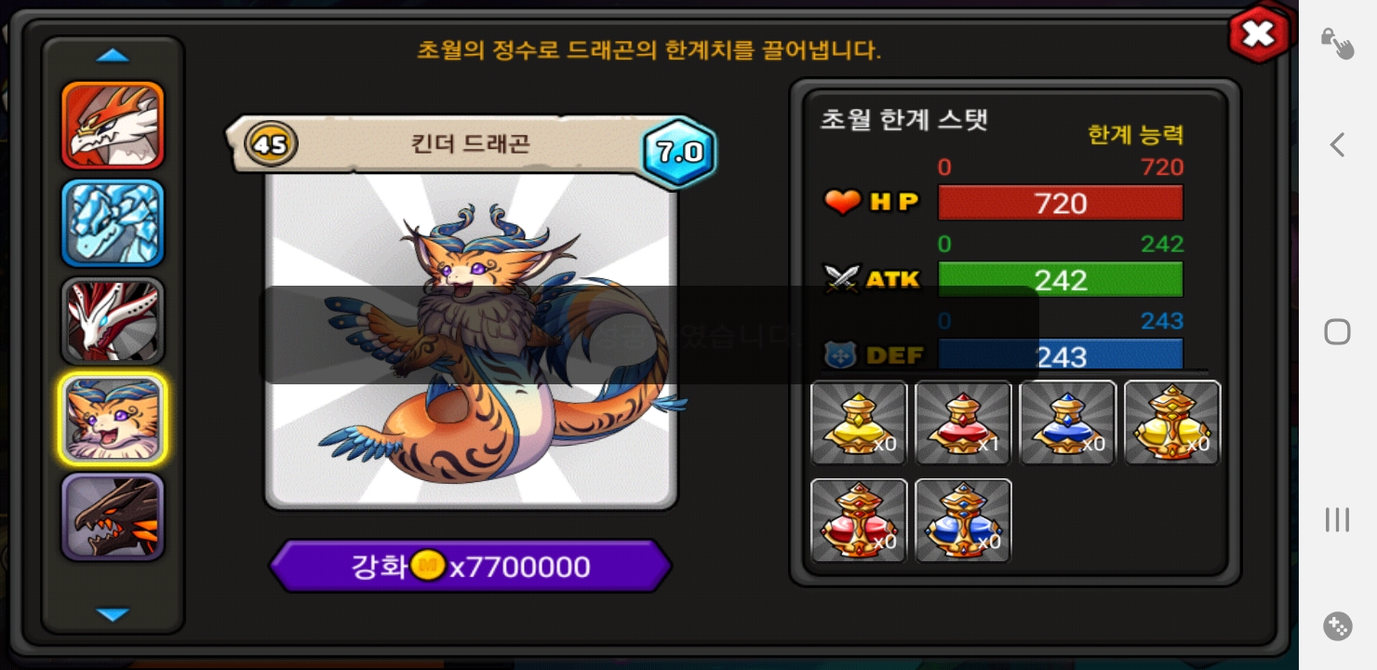Select the highlighted Kinder Dragon portrait
Viewport: 1377px width, 670px height.
tap(113, 419)
